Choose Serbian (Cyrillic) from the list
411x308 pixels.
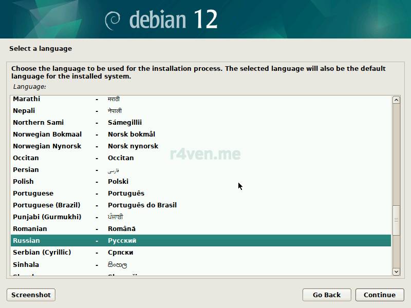coord(42,253)
